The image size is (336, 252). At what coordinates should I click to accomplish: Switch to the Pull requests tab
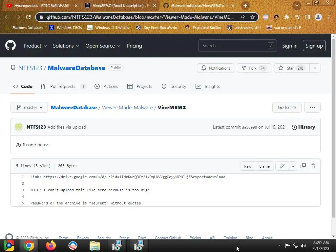point(63,86)
